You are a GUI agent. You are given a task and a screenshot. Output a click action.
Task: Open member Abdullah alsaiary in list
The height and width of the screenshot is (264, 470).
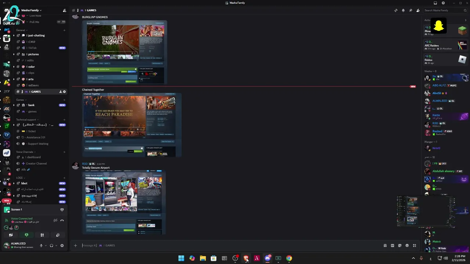pyautogui.click(x=443, y=171)
